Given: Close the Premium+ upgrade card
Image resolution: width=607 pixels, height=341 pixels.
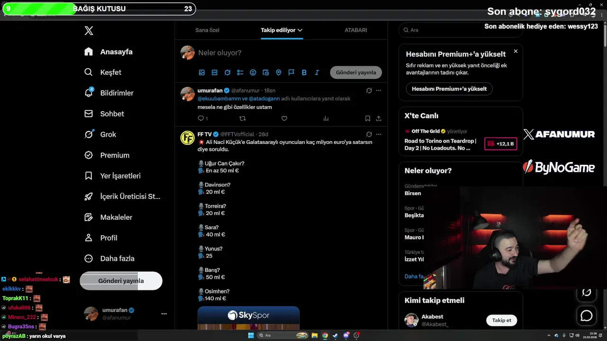Looking at the screenshot, I should [x=515, y=51].
